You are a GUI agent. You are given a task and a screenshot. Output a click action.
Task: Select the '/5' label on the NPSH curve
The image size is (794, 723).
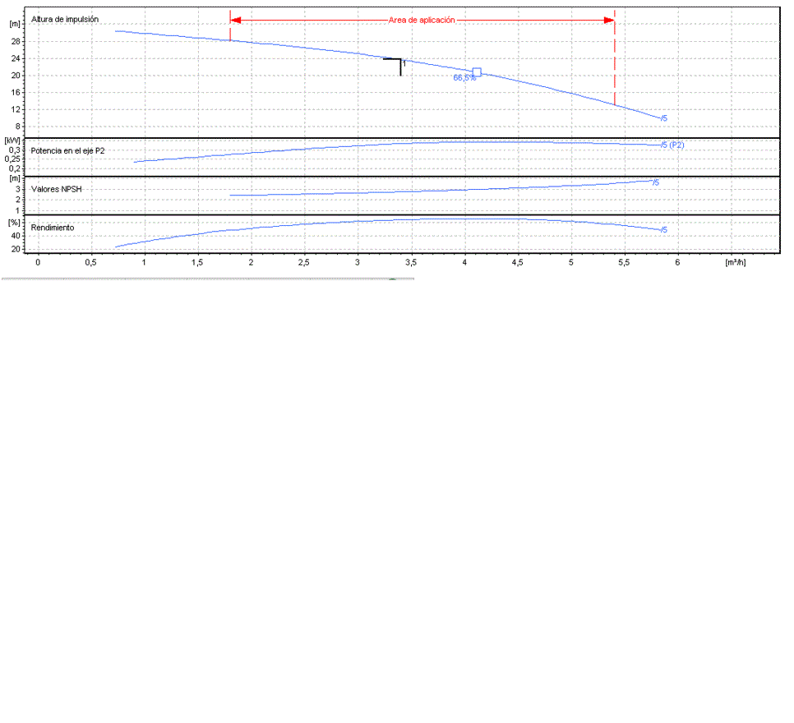[655, 182]
